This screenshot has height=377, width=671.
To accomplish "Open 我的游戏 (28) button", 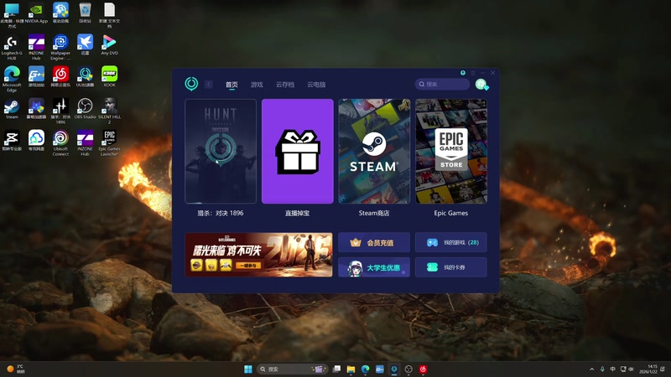I will (451, 242).
